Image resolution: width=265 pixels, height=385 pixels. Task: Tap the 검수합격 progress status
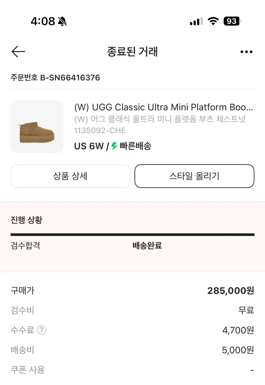pyautogui.click(x=25, y=246)
